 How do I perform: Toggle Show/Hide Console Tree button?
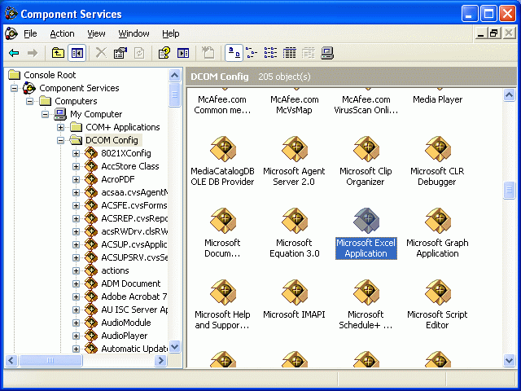click(77, 53)
